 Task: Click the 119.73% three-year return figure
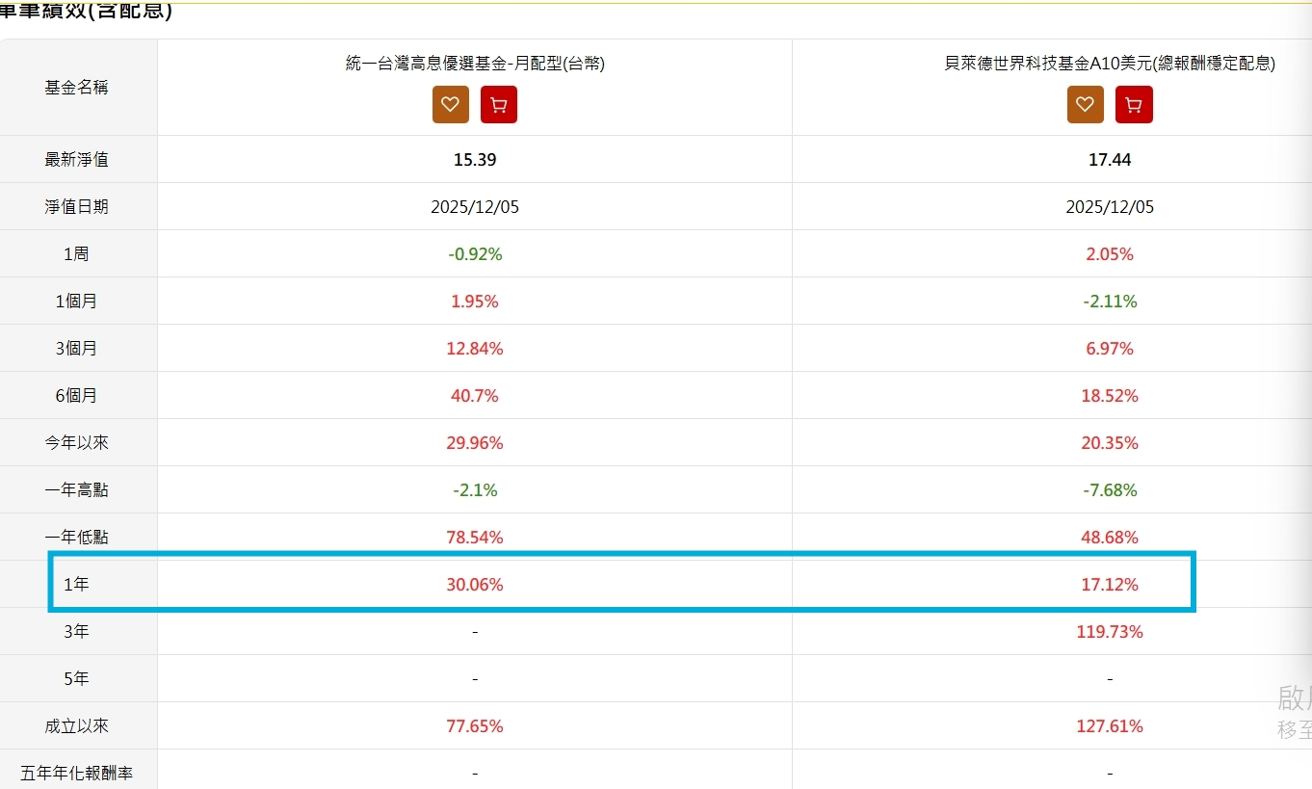[x=1110, y=631]
